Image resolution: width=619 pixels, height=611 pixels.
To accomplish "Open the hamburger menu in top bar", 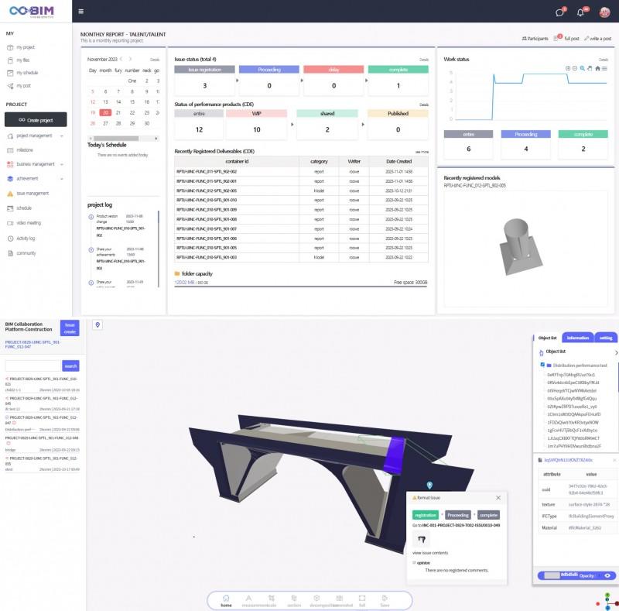I will point(81,11).
